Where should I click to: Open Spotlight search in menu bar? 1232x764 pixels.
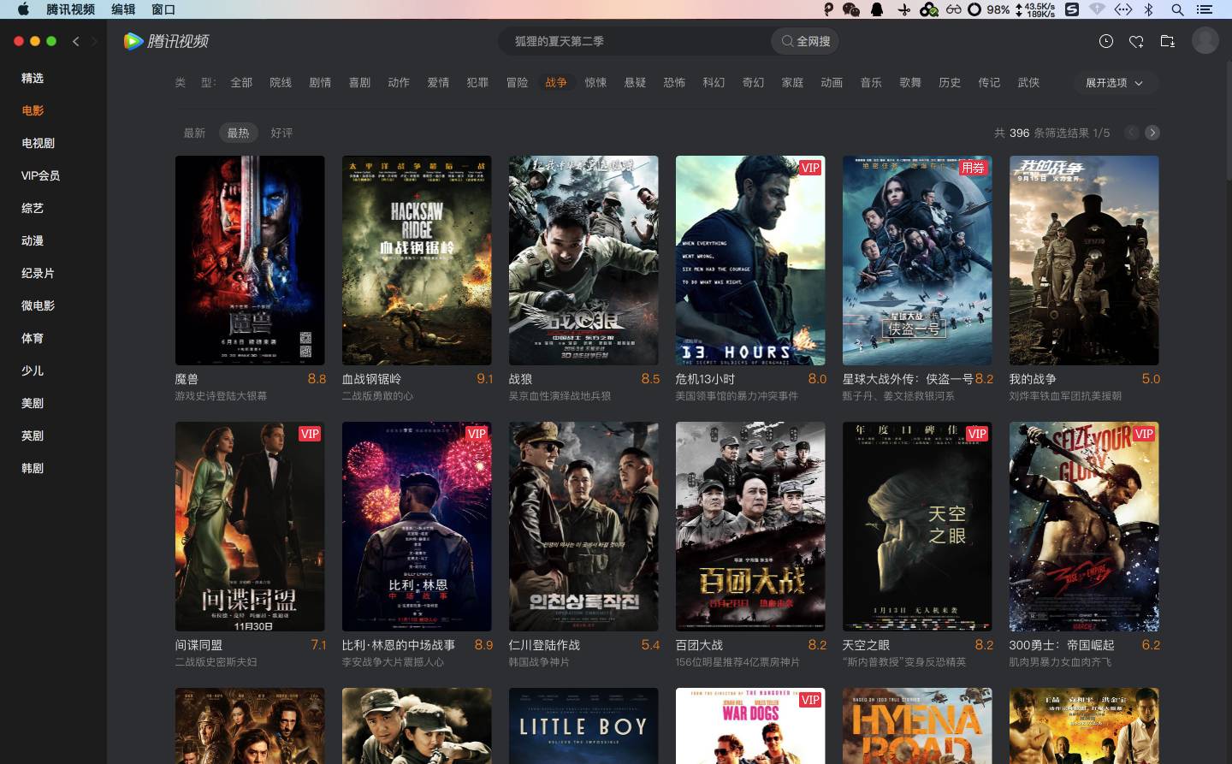1177,9
